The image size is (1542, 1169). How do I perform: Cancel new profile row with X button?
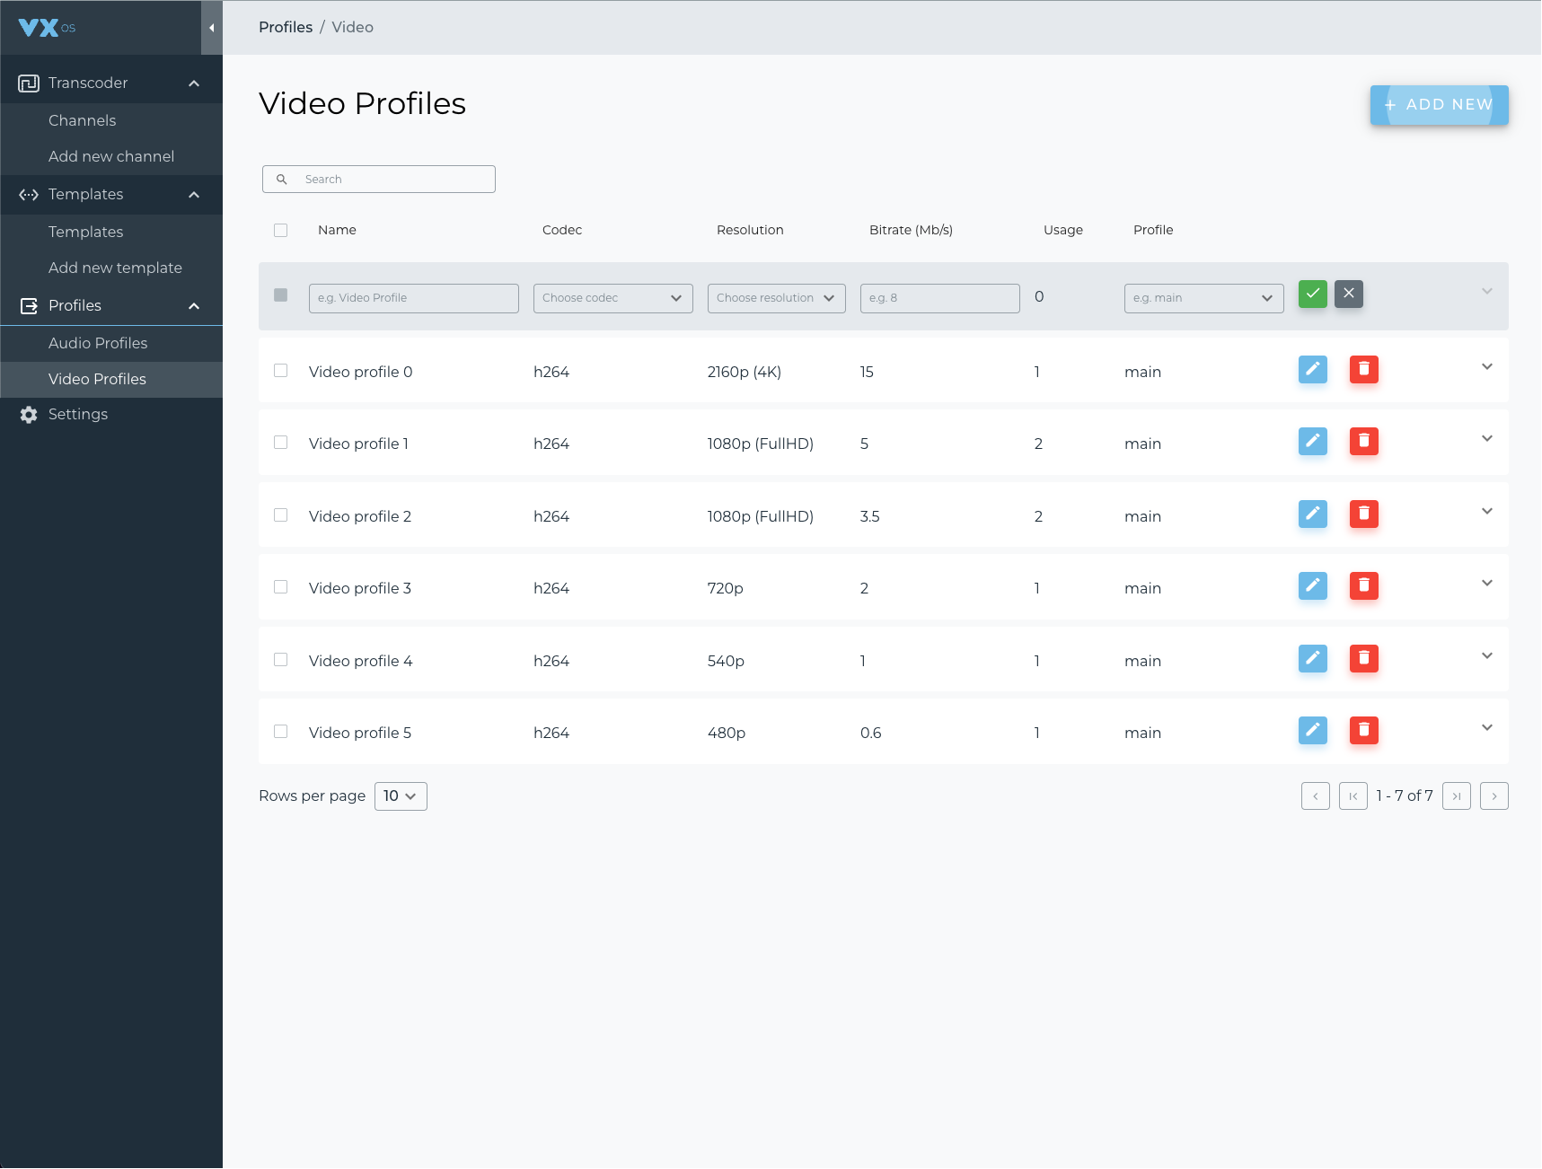(1349, 294)
